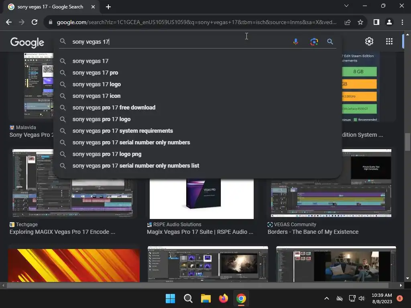Choose "serial number only numbers list" suggestion
This screenshot has height=308, width=411.
pyautogui.click(x=198, y=166)
